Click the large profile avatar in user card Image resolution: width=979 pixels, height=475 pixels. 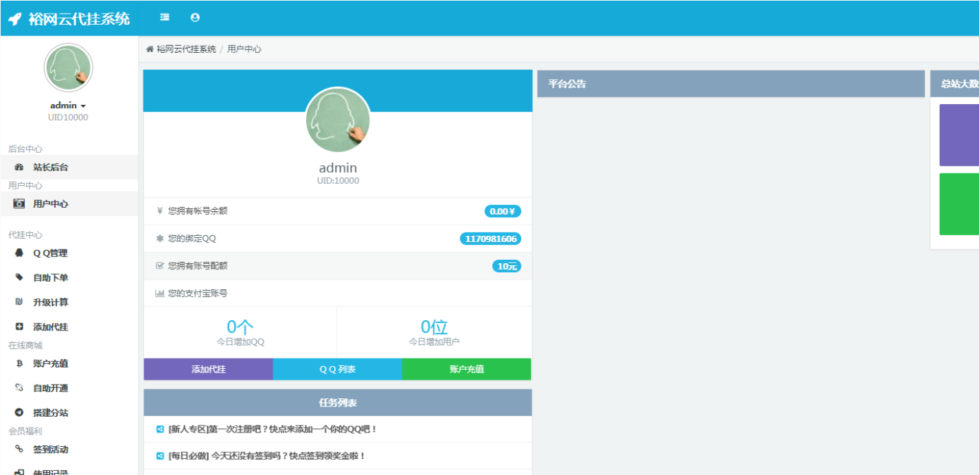[338, 121]
